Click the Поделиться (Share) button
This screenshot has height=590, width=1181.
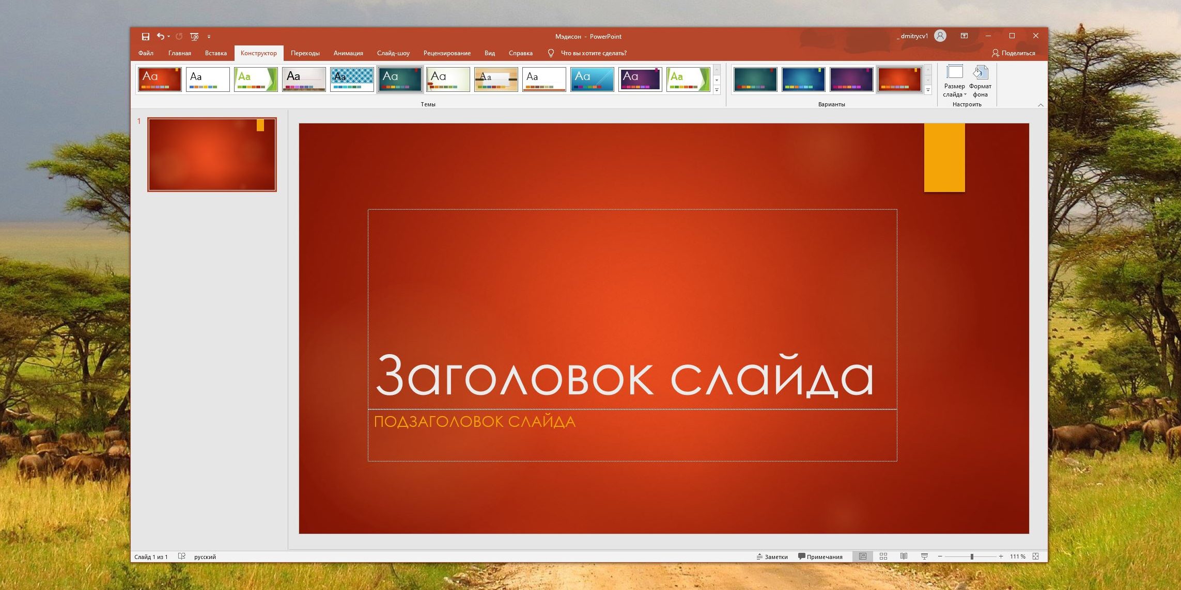(x=1013, y=53)
